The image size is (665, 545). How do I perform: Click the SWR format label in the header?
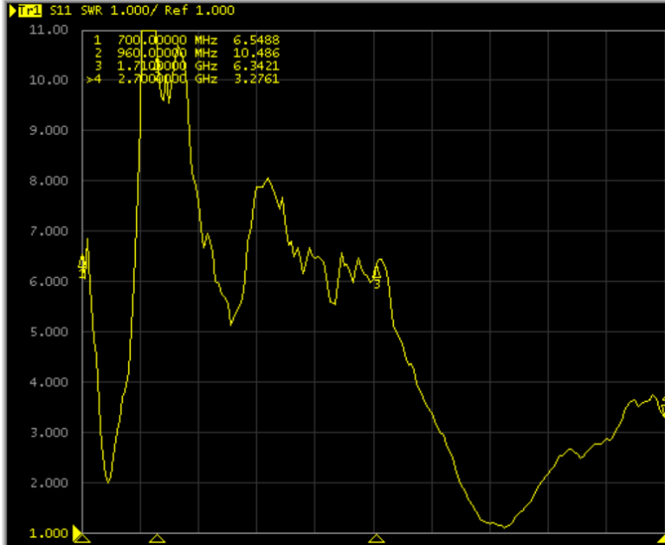[92, 10]
